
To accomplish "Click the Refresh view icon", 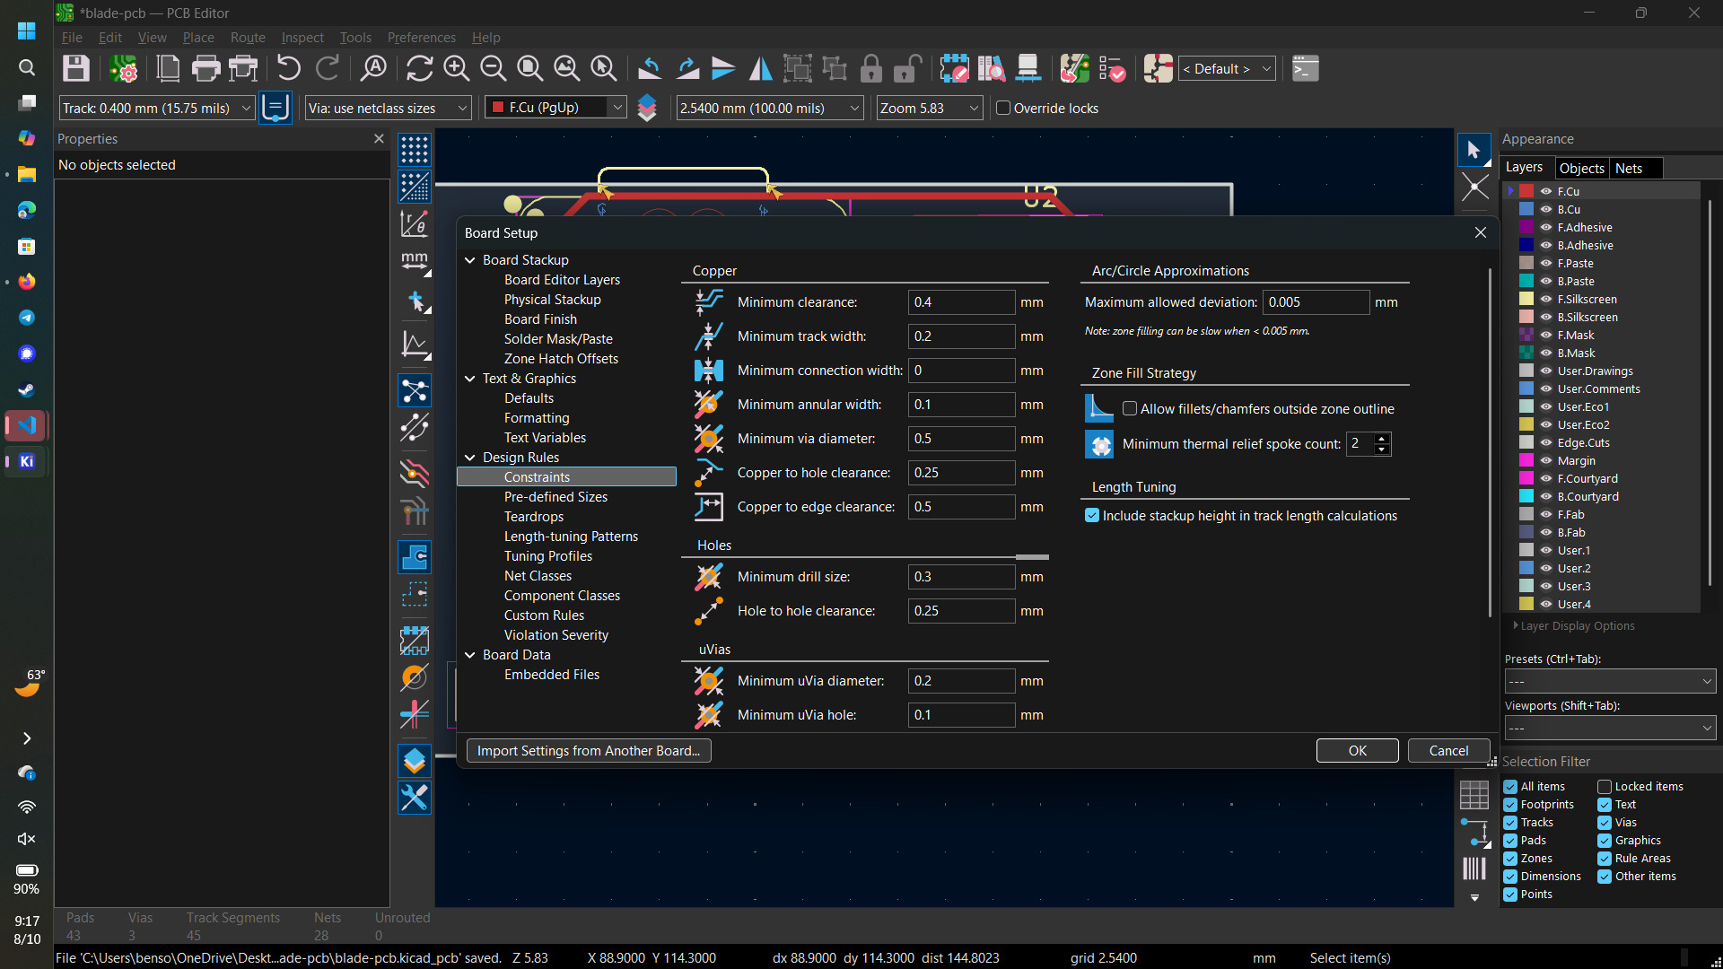I will 419,69.
